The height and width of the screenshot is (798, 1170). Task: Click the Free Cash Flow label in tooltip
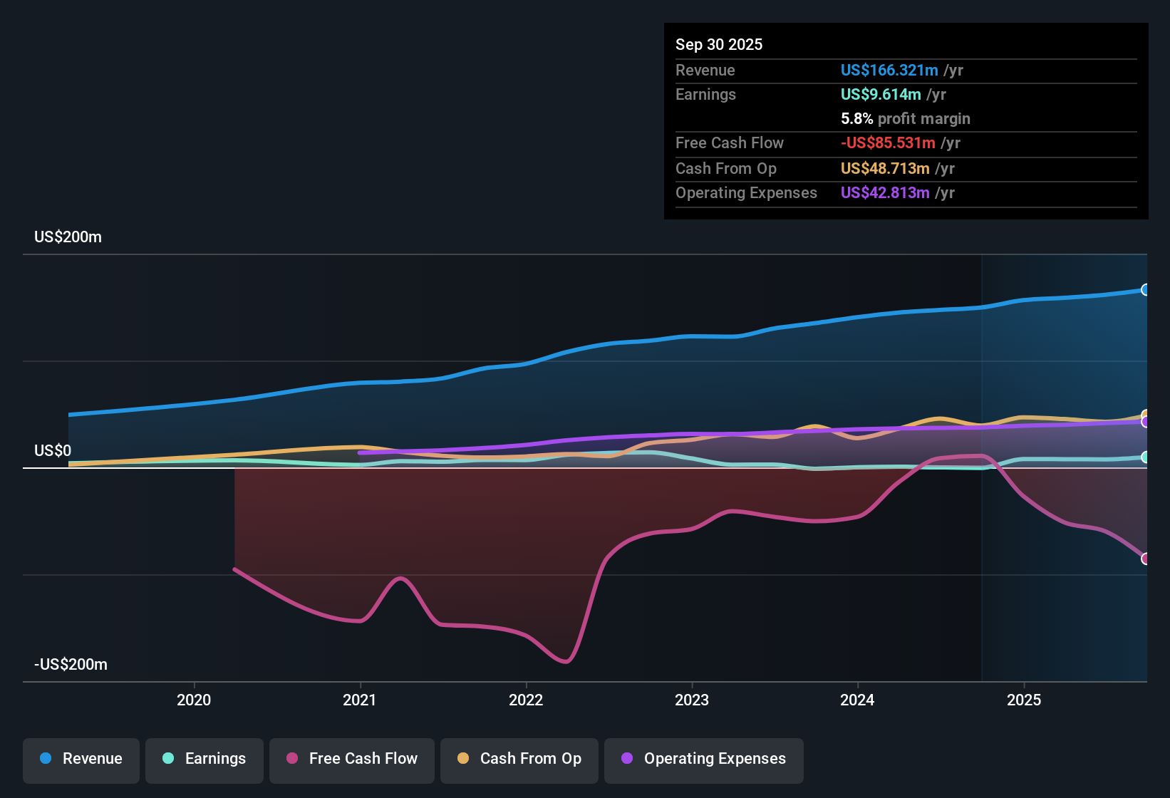coord(730,142)
